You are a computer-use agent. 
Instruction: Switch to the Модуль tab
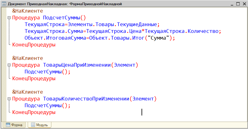pyautogui.click(x=40, y=125)
